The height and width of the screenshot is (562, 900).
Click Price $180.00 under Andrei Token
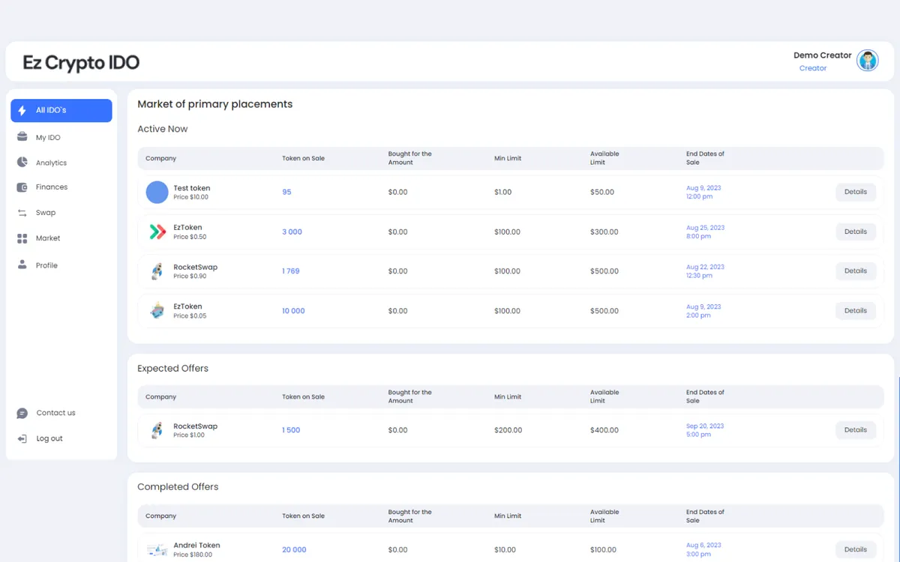(x=193, y=555)
